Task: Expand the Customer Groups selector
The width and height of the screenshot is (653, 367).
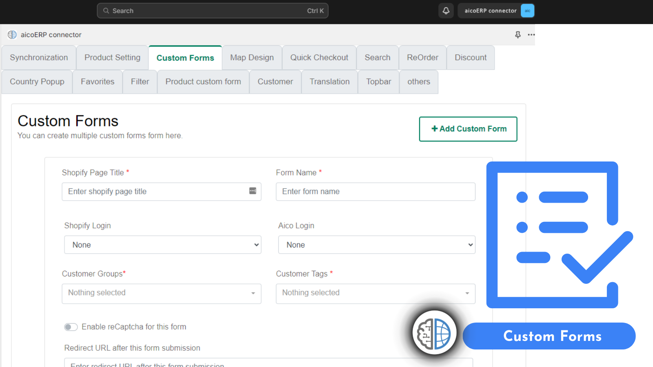Action: 162,294
